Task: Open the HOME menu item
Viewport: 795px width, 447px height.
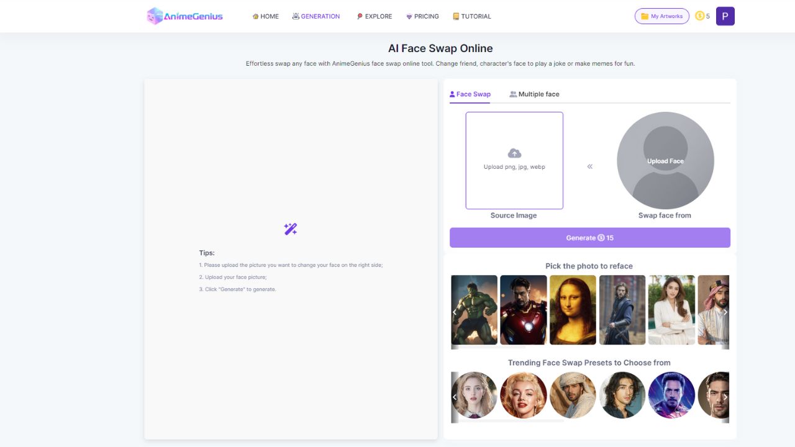Action: [x=265, y=16]
